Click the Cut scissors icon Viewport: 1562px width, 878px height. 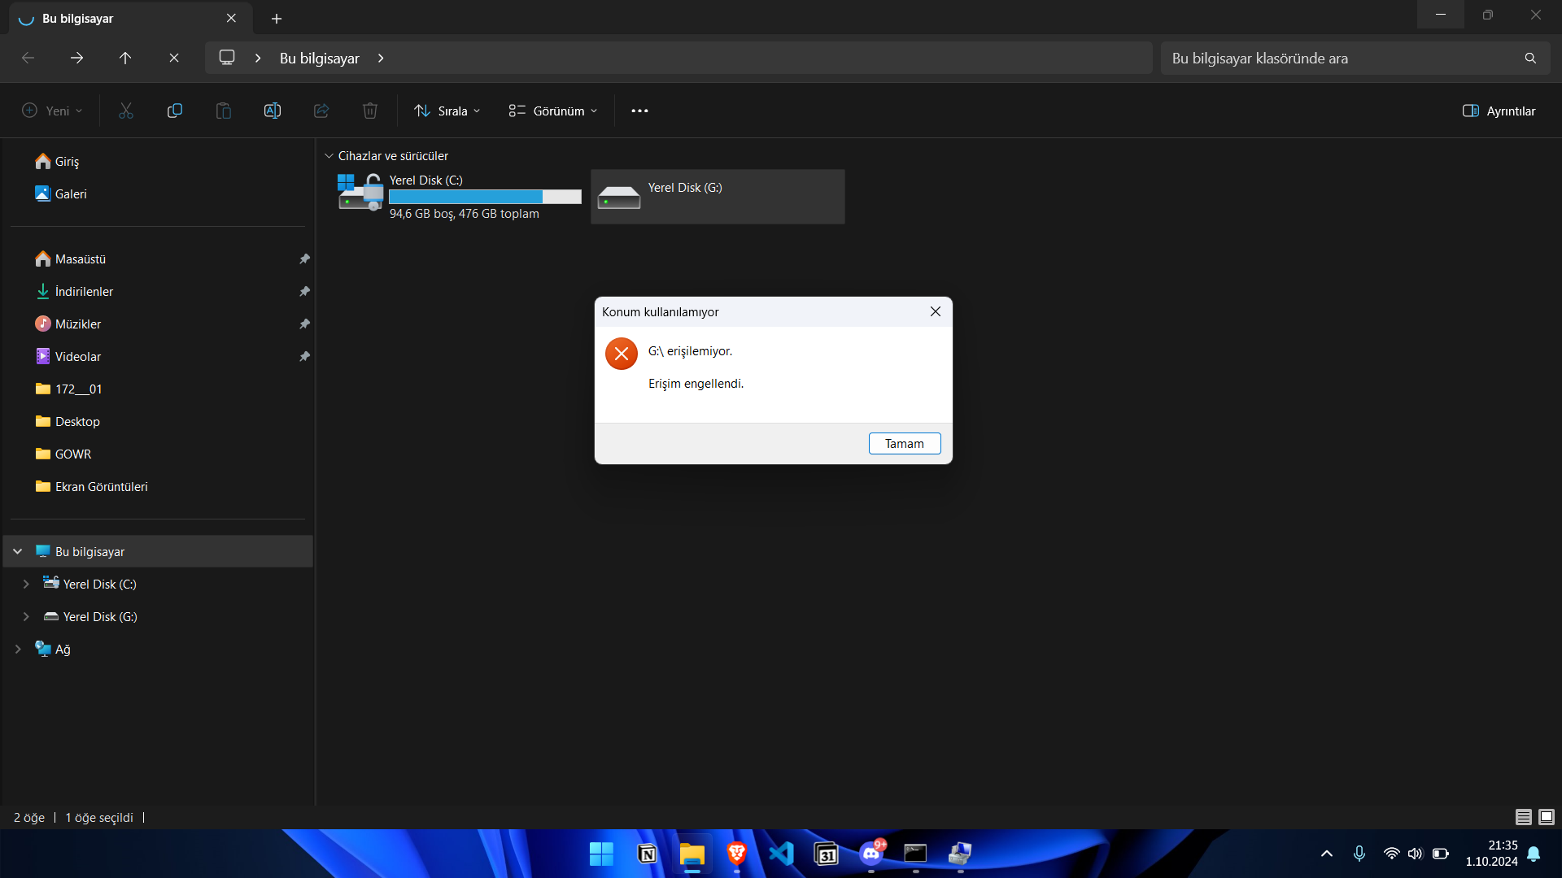(125, 111)
